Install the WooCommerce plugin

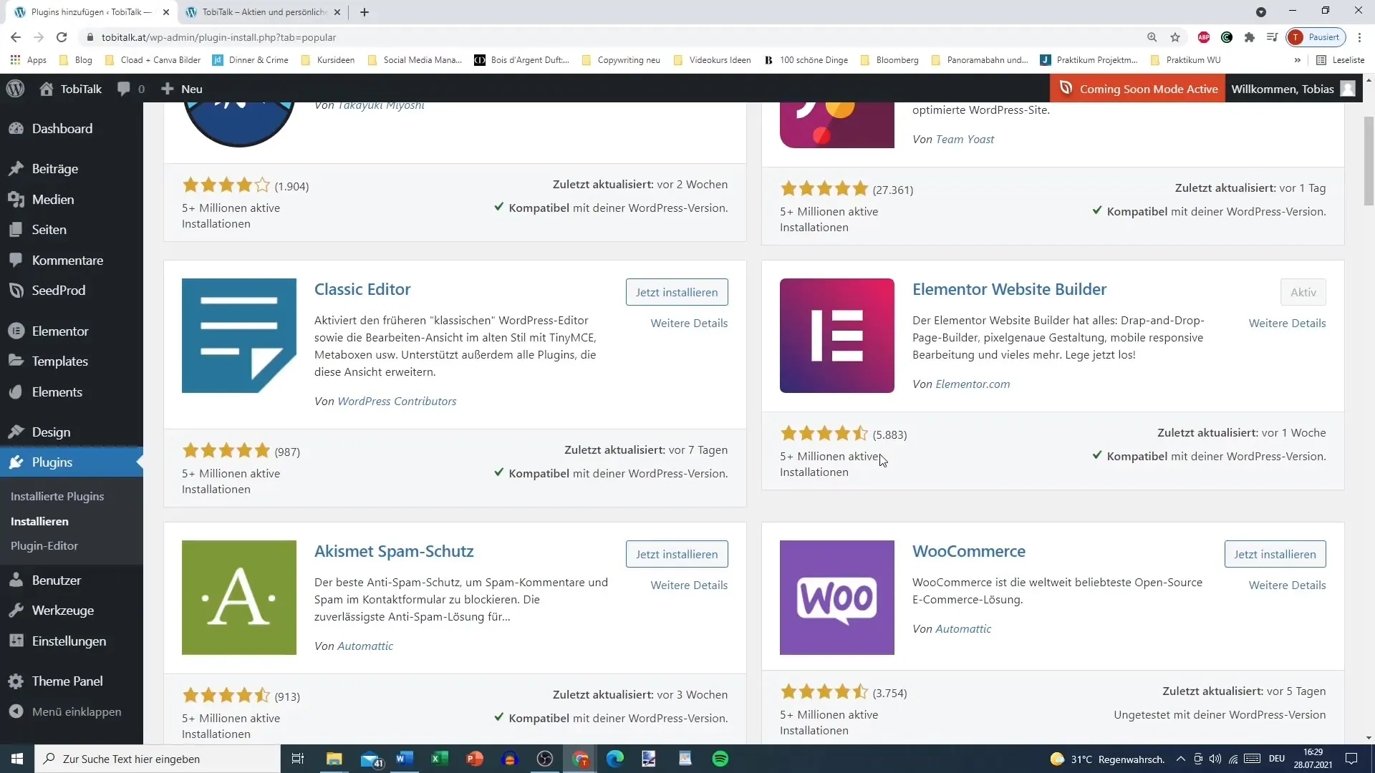[x=1275, y=554]
